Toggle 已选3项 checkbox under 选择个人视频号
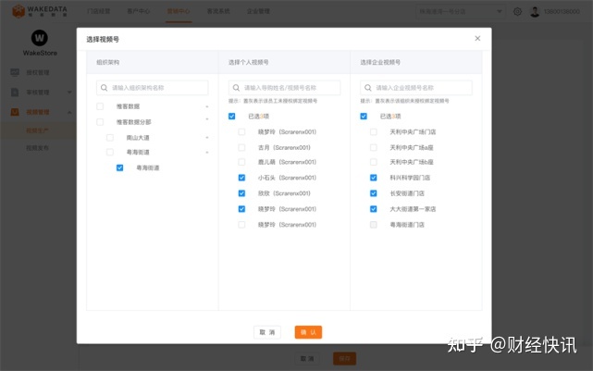This screenshot has width=593, height=371. coord(231,116)
